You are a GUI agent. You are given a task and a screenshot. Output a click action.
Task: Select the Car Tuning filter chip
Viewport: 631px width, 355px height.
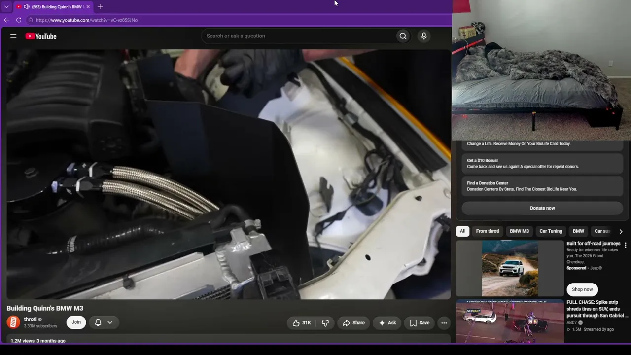(551, 231)
